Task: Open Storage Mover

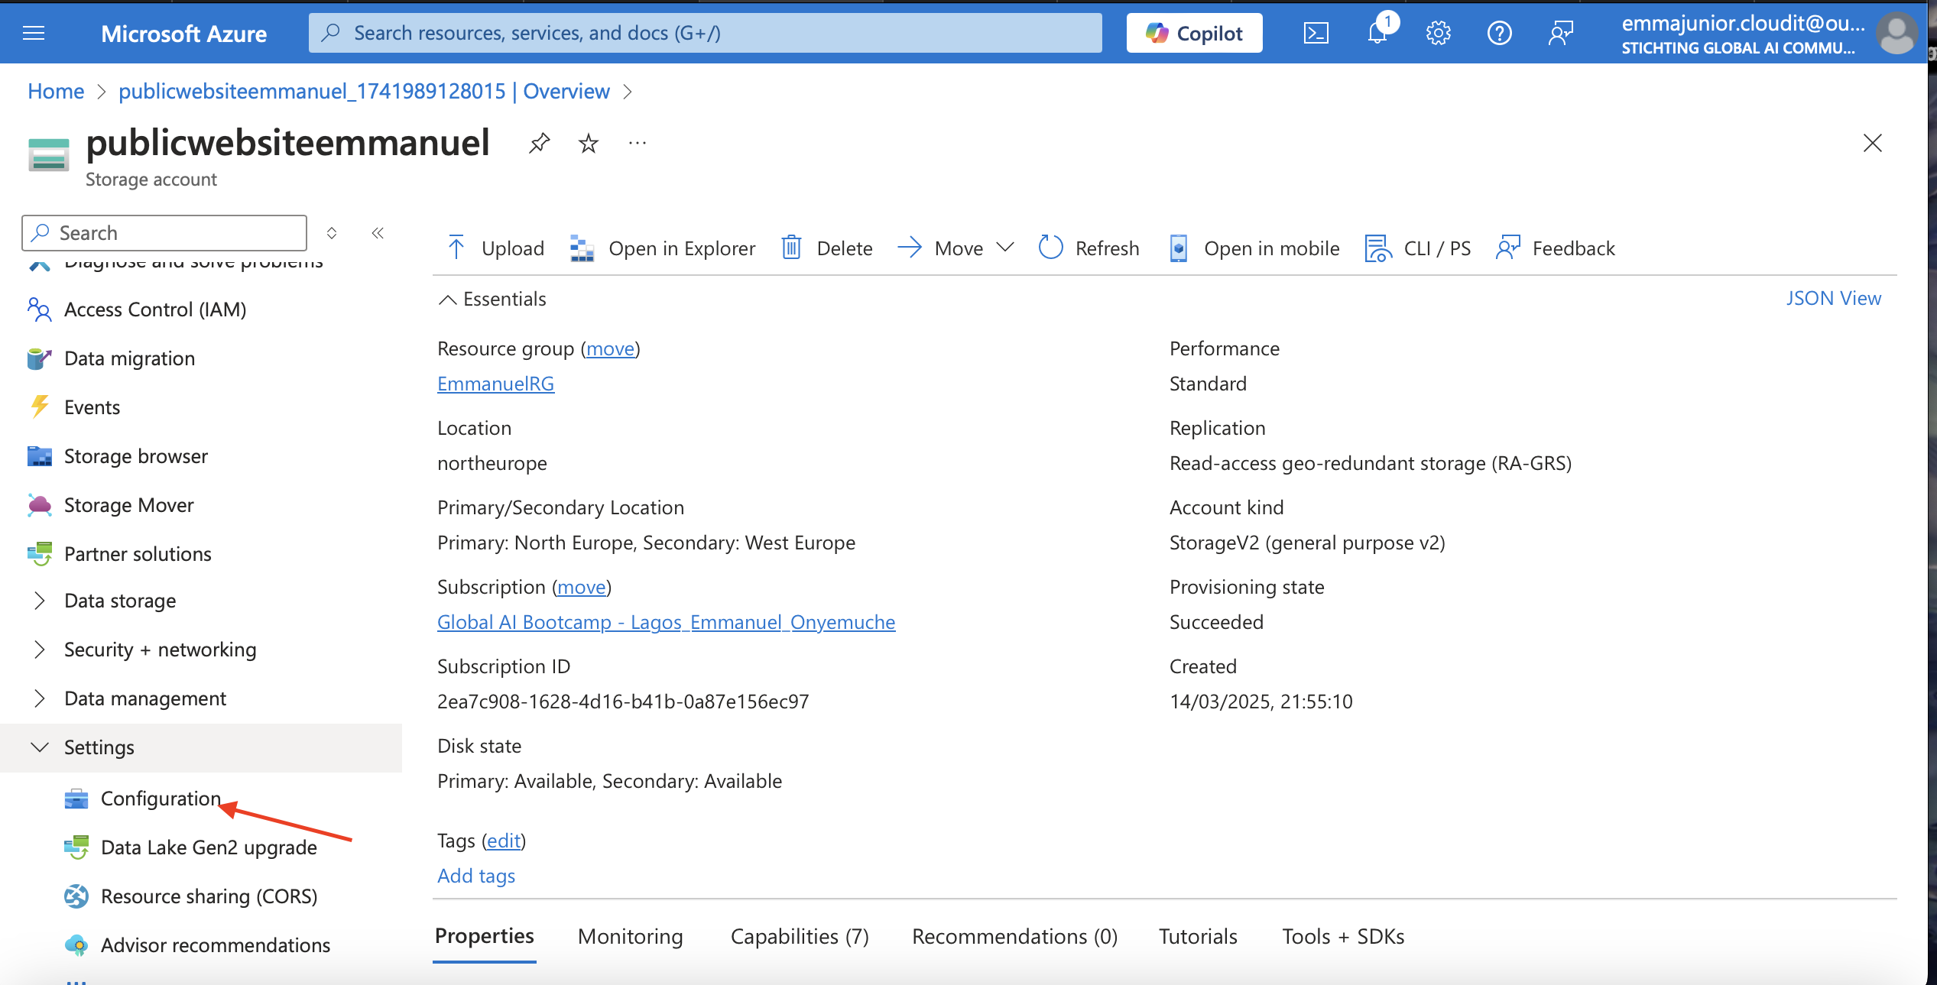Action: pos(129,505)
